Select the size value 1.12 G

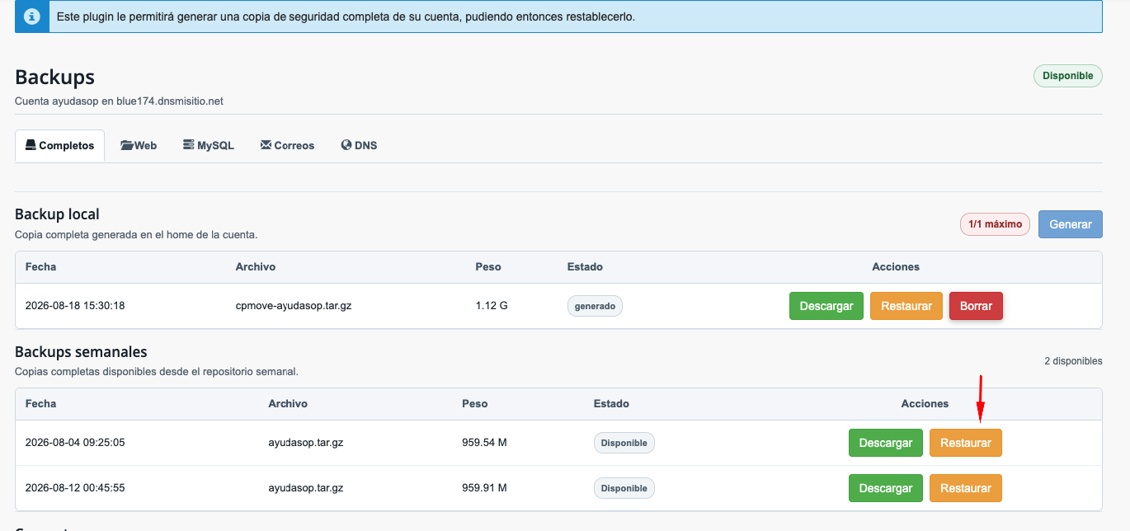[x=492, y=306]
